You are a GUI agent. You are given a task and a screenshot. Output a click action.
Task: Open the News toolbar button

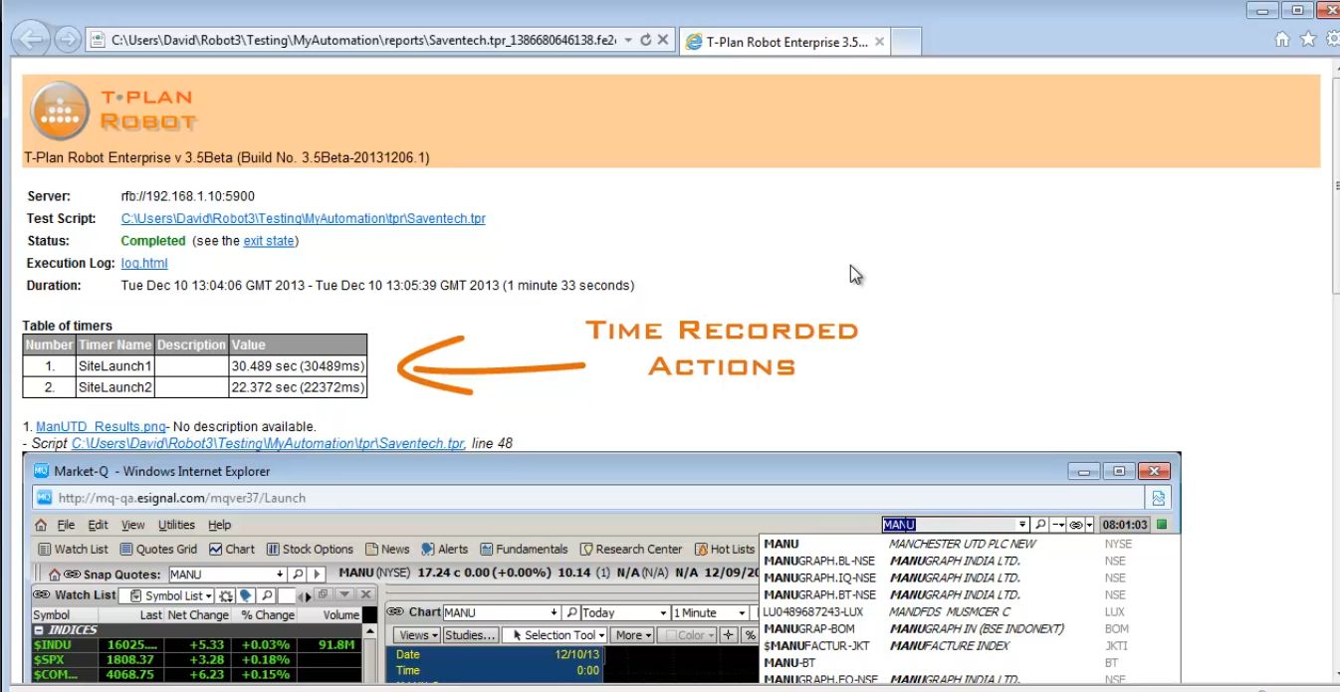[x=387, y=549]
